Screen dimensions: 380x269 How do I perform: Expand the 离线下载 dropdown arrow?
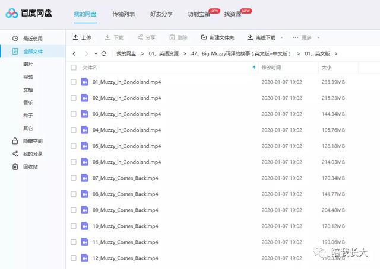click(x=281, y=37)
